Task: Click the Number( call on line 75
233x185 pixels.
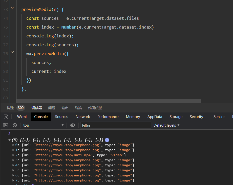Action: click(x=70, y=27)
